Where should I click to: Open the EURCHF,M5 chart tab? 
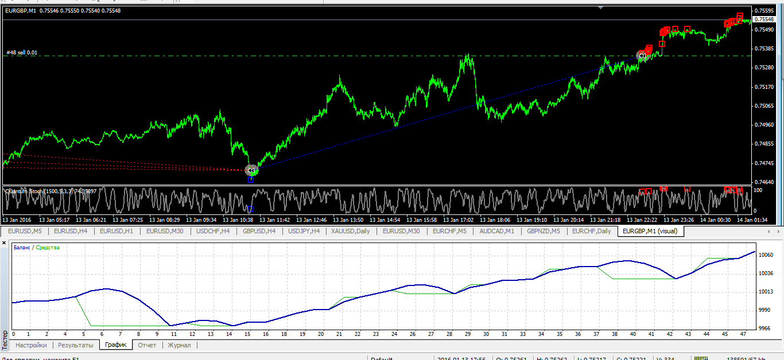tap(450, 231)
